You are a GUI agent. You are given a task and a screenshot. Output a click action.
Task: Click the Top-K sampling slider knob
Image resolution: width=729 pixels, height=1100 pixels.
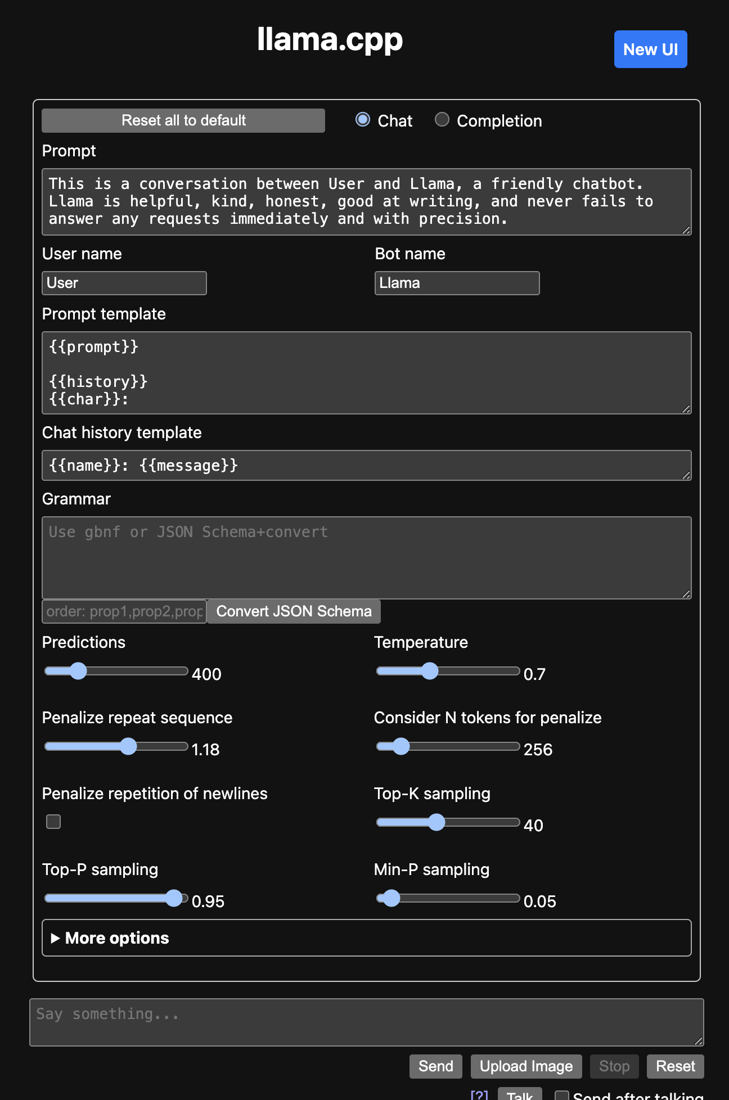(x=436, y=822)
